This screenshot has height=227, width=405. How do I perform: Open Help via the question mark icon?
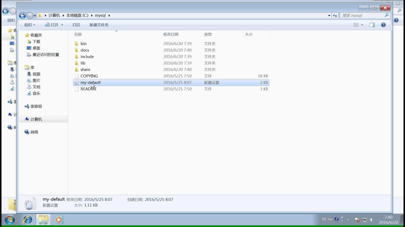click(383, 25)
